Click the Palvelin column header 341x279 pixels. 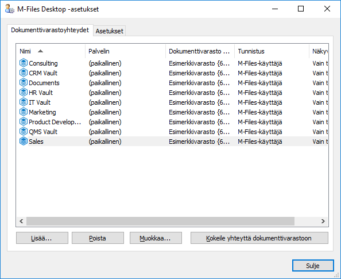(126, 51)
